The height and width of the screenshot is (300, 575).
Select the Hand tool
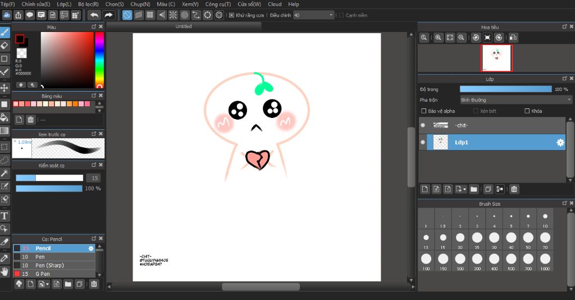tap(4, 272)
